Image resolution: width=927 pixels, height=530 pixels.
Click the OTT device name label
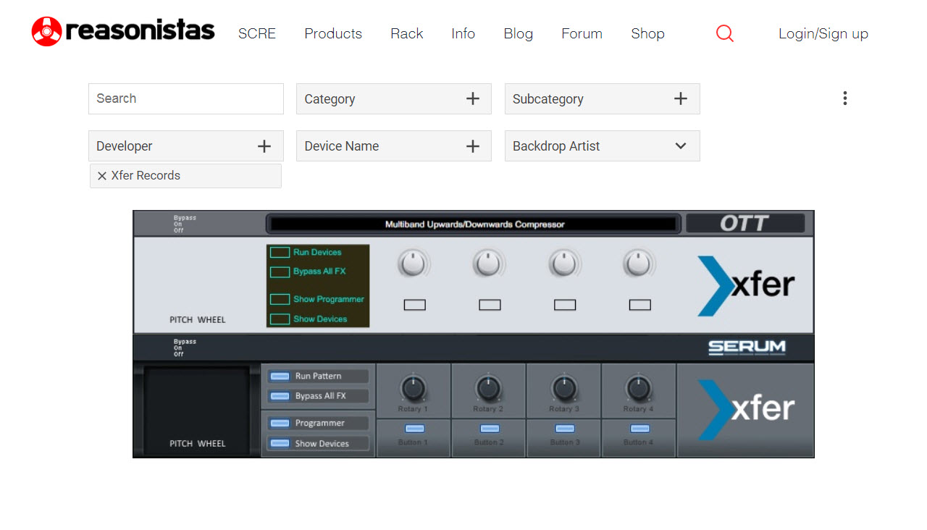(745, 224)
